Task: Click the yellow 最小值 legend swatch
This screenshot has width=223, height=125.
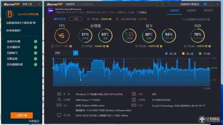Action: point(183,53)
